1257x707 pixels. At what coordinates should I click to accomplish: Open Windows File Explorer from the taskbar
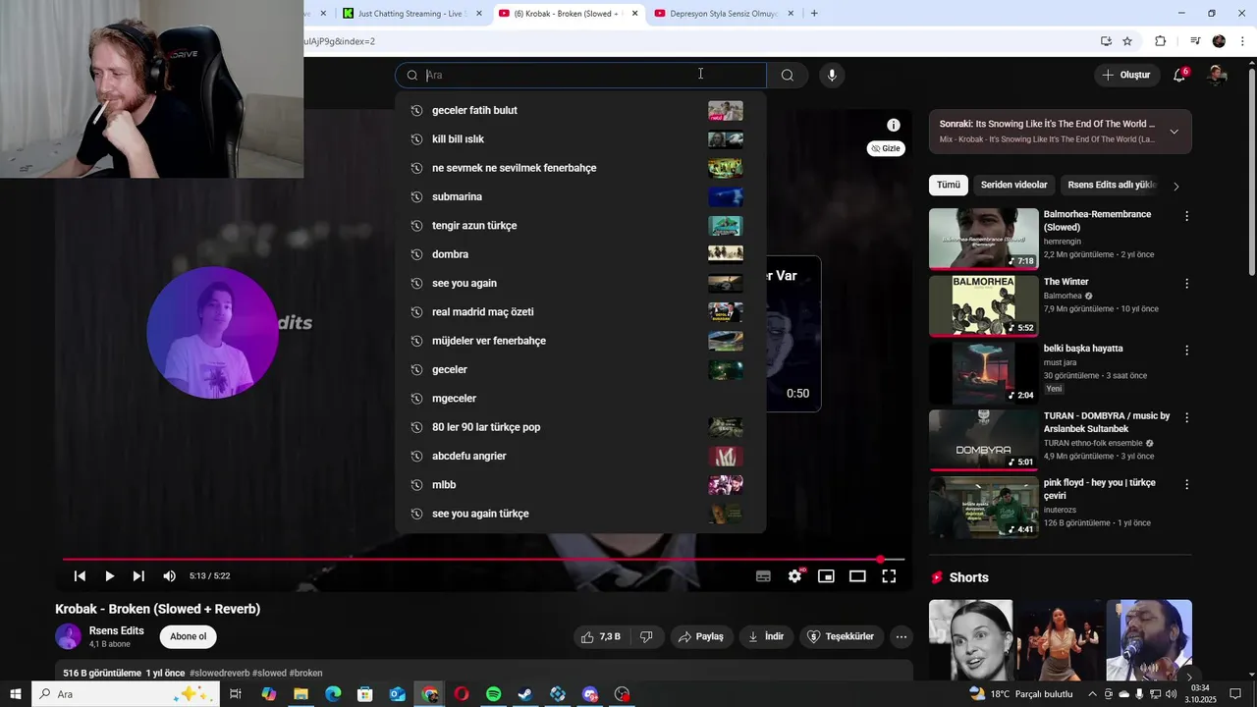(x=301, y=694)
